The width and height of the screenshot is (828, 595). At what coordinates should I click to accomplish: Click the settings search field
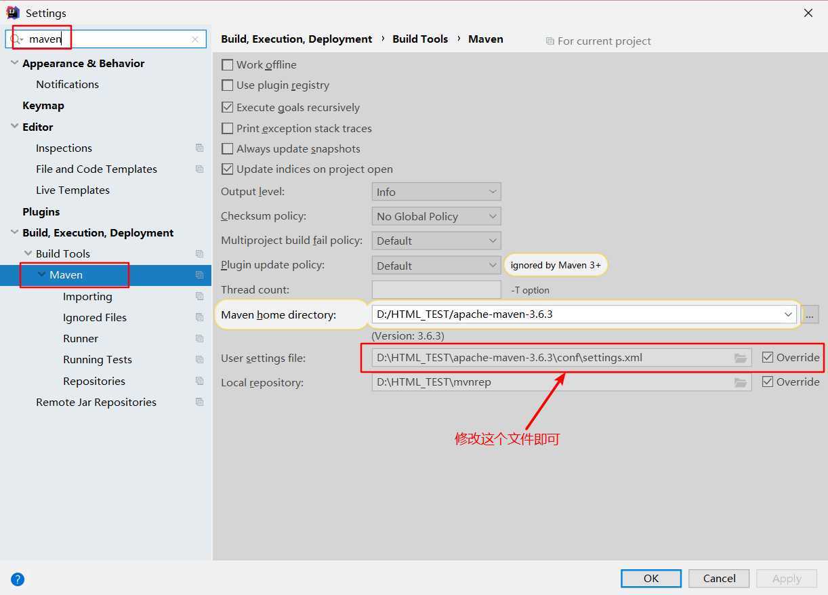[x=105, y=39]
